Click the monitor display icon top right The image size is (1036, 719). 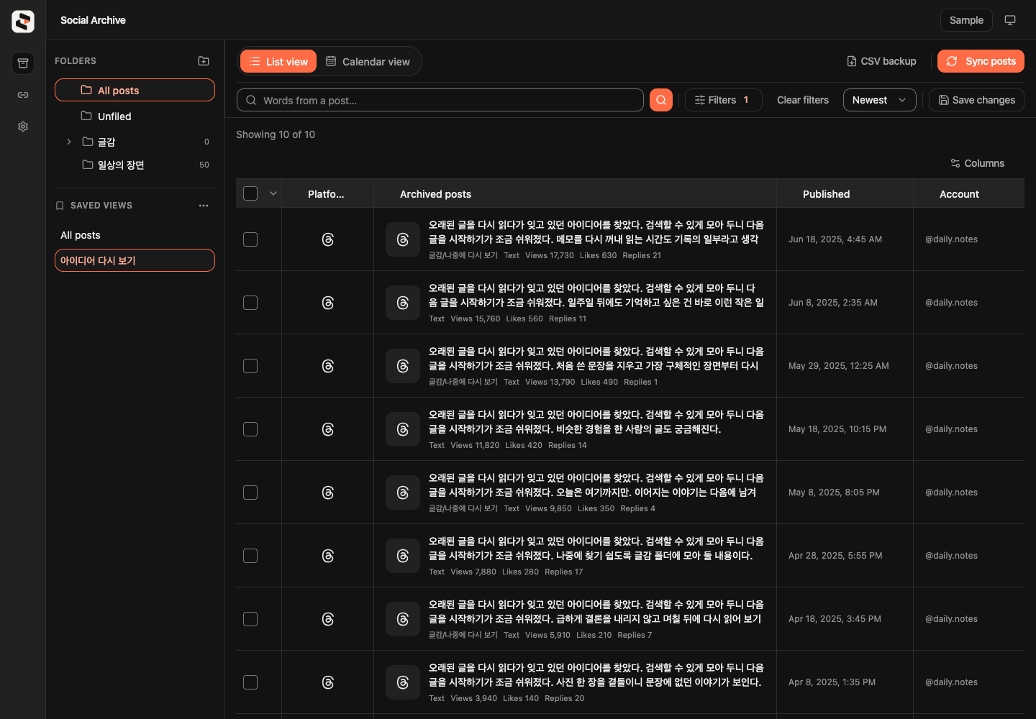(x=1010, y=20)
